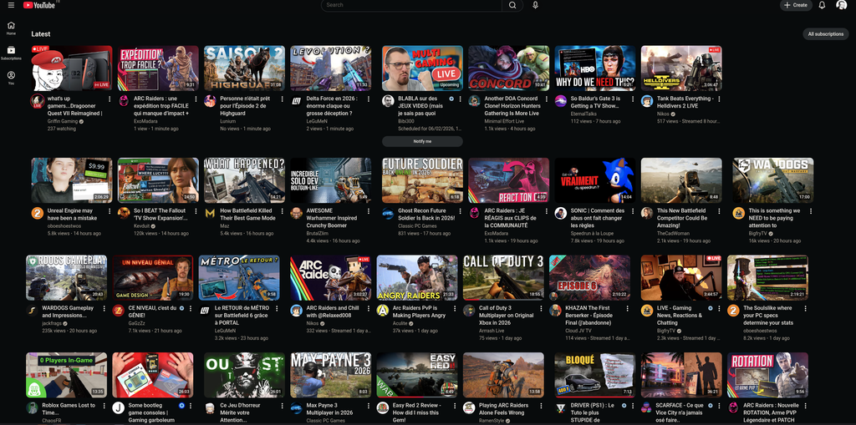Open the Call of Duty 3 thumbnail
This screenshot has height=425, width=856.
pyautogui.click(x=503, y=277)
